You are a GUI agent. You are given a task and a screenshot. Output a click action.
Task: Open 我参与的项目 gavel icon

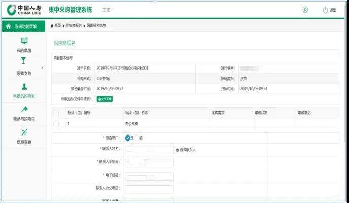(x=24, y=109)
